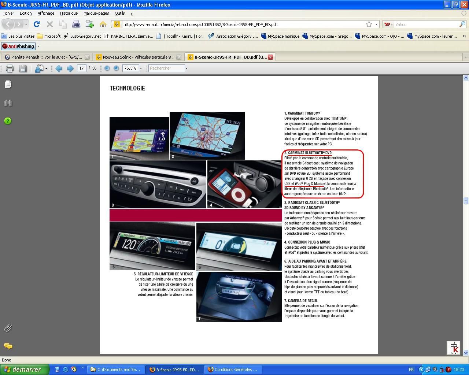Open Les plus visités bookmark
The height and width of the screenshot is (375, 469).
[18, 36]
